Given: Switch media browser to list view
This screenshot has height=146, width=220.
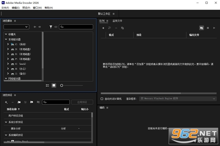Looking at the screenshot, I should tap(47, 85).
